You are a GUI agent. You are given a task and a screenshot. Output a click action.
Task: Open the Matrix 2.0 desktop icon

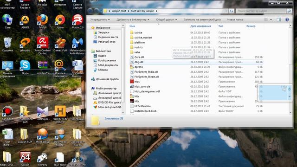(x=77, y=21)
